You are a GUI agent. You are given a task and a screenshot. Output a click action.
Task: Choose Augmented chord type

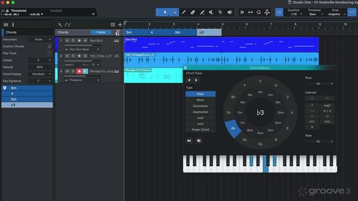(200, 112)
